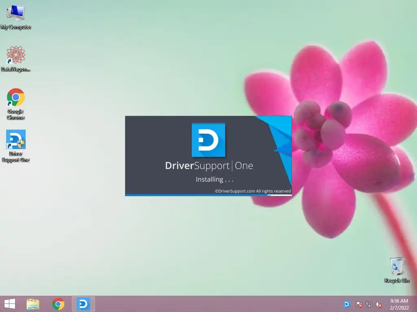Select the Recycle Bin icon
Screen dimensions: 417x312
[397, 270]
